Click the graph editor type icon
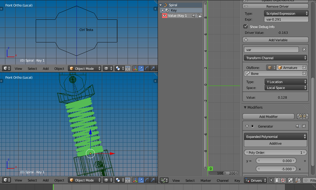 [164, 180]
